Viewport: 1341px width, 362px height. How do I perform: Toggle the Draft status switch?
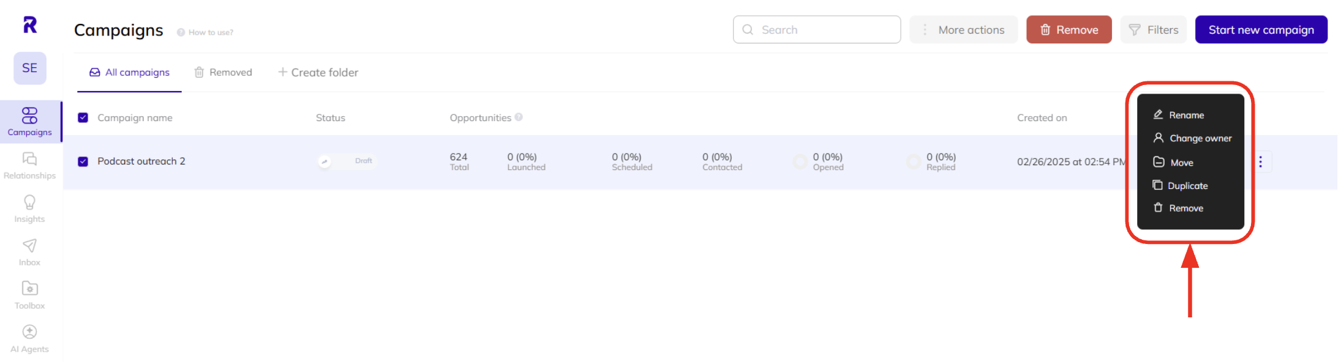(347, 161)
